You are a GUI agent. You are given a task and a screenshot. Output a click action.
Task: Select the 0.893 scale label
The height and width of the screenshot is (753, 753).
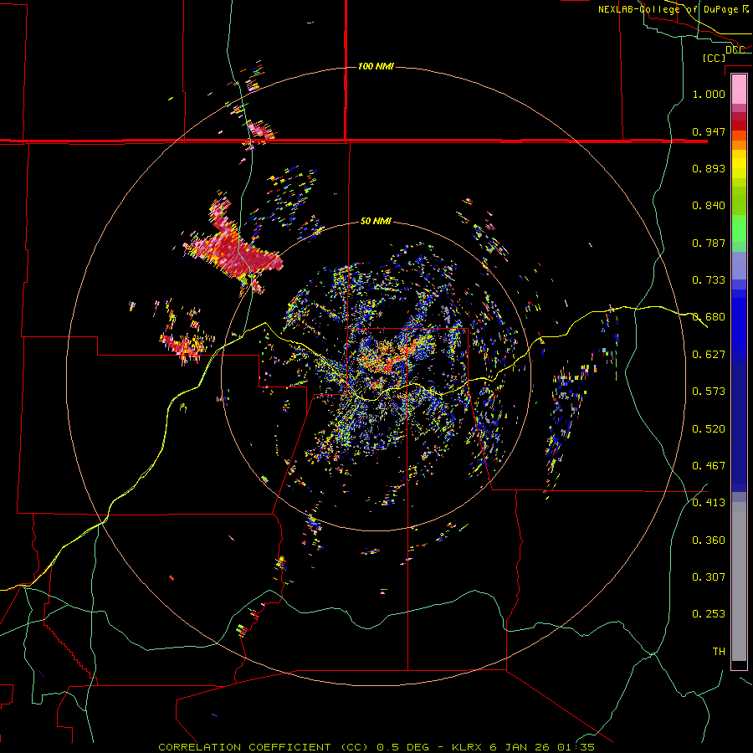(x=709, y=168)
